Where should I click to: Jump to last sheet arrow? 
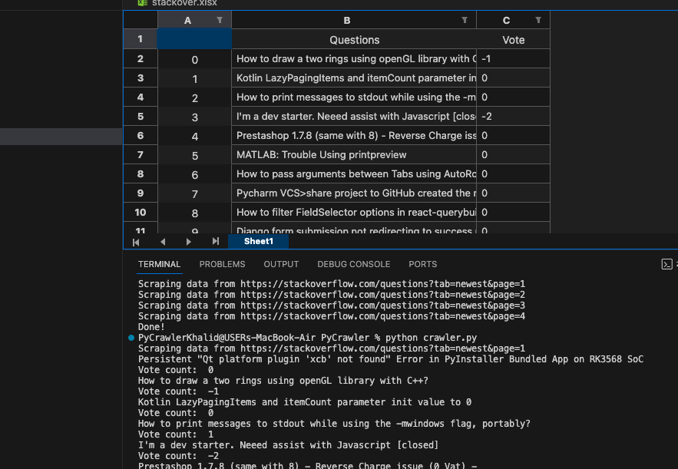(x=215, y=242)
